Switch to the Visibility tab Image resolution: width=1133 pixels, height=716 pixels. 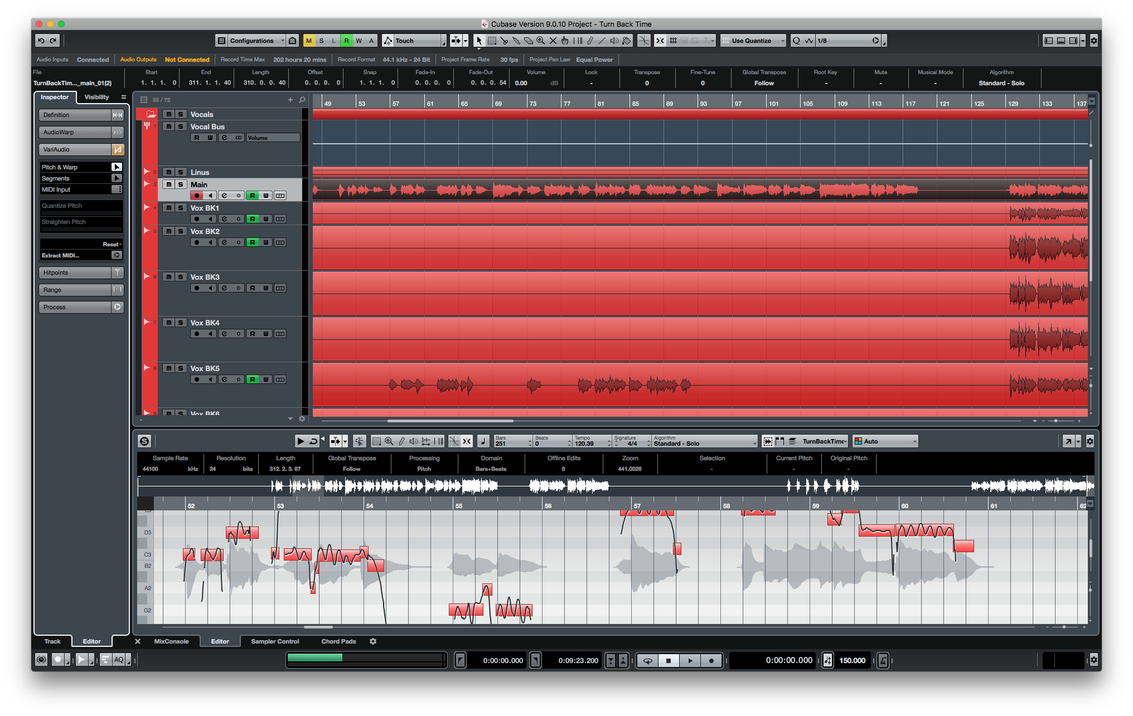pos(96,97)
